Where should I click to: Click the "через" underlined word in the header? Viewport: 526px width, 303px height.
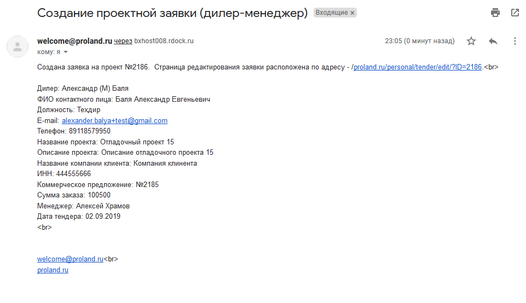pos(123,41)
